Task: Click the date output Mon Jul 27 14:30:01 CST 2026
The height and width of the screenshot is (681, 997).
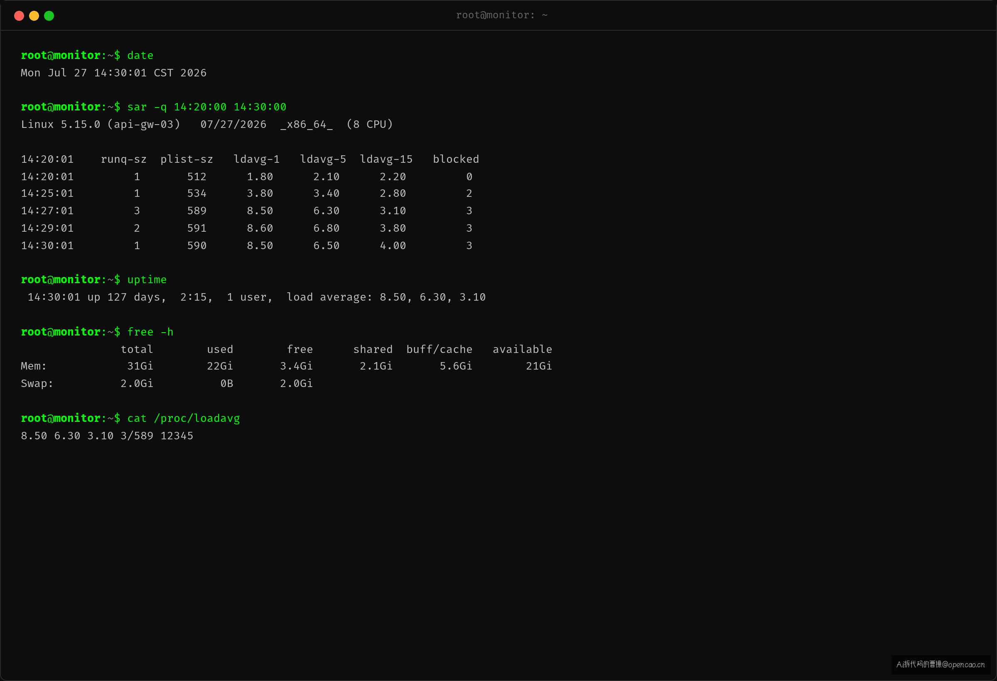Action: (114, 73)
